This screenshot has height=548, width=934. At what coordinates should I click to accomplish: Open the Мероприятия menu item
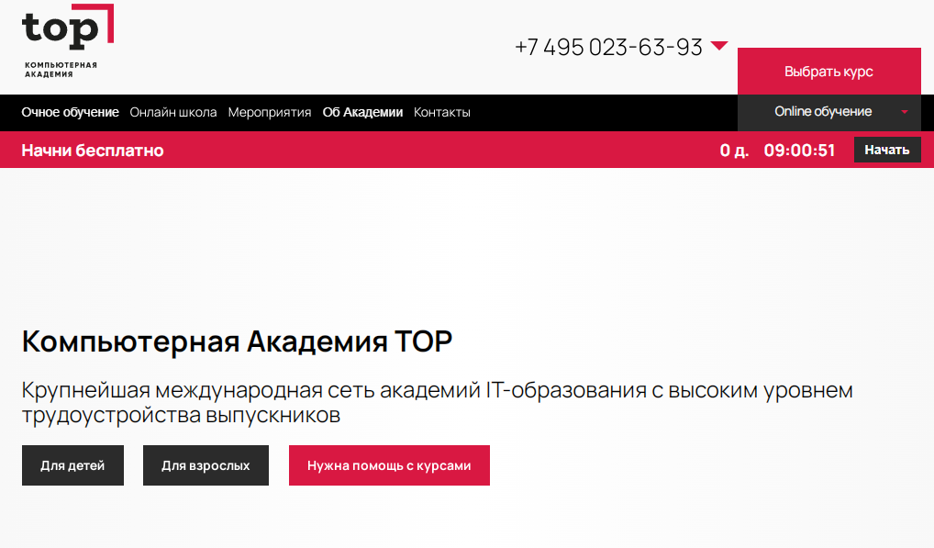pyautogui.click(x=270, y=112)
